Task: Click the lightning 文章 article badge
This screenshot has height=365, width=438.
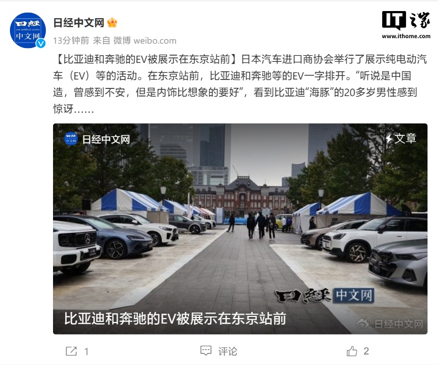Action: [401, 139]
